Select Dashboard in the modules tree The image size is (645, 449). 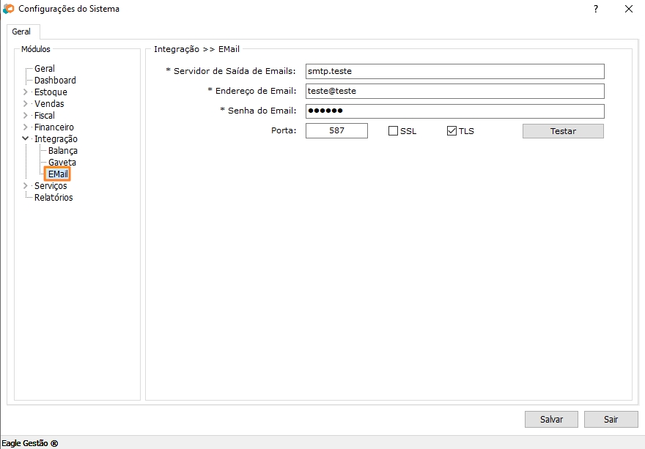pos(55,81)
